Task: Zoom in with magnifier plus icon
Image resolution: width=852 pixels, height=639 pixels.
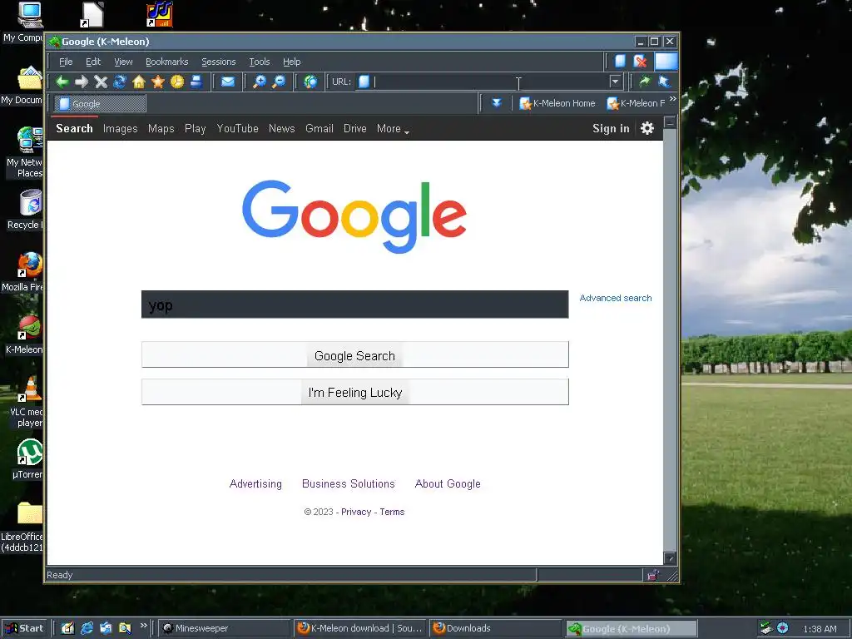Action: 260,82
